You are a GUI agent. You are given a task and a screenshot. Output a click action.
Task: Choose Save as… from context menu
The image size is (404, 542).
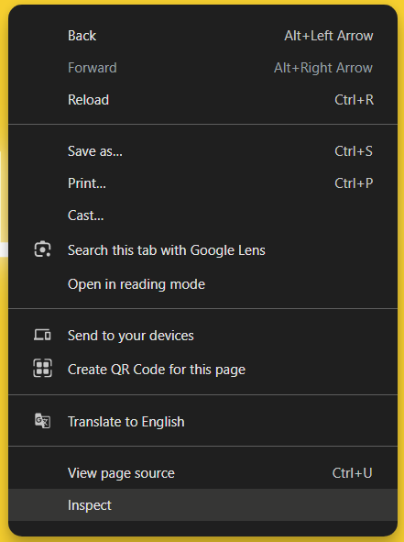click(203, 151)
